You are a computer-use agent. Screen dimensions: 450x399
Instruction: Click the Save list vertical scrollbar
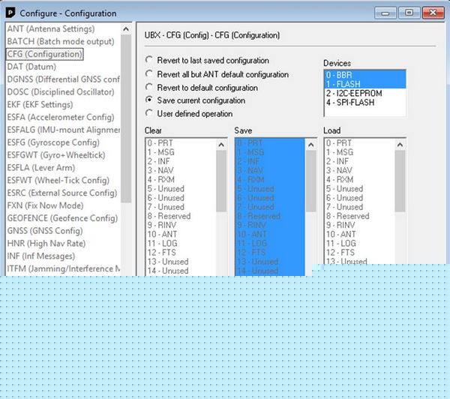point(310,202)
